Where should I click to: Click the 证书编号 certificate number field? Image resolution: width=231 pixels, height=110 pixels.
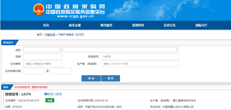(x=42, y=64)
